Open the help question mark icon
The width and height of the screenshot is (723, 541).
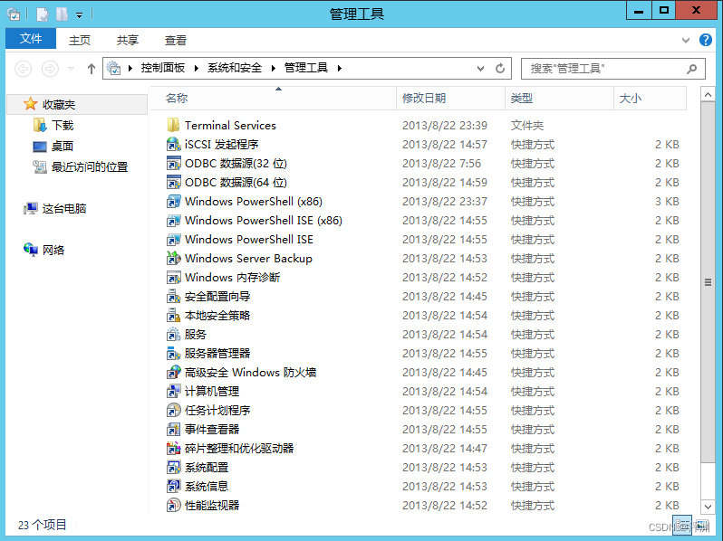click(706, 40)
